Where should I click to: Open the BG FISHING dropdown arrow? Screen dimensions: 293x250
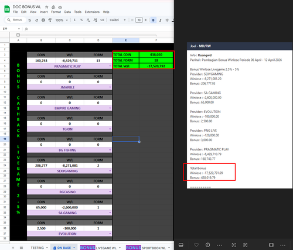110,150
